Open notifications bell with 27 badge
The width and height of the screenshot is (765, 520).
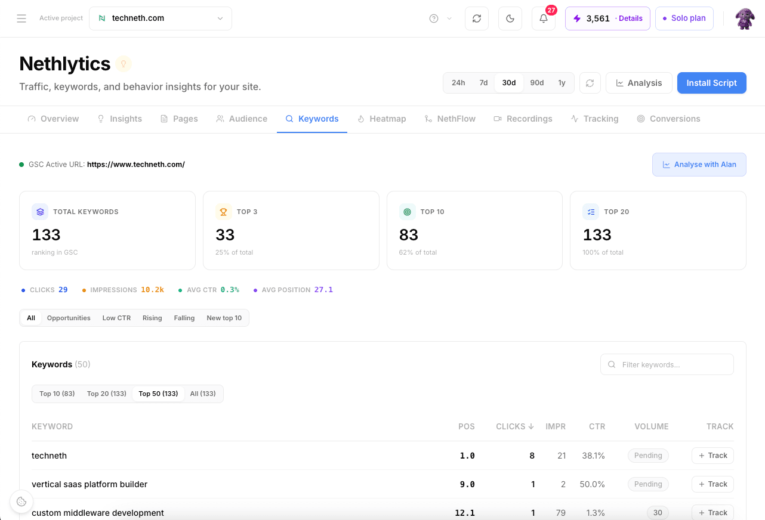coord(544,18)
